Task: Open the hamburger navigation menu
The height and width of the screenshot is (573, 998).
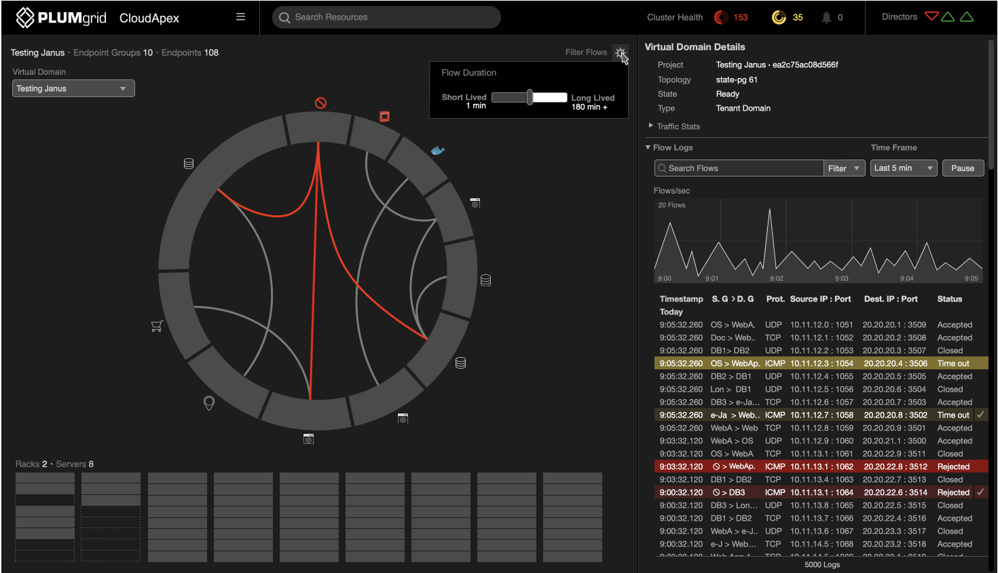Action: [x=240, y=17]
